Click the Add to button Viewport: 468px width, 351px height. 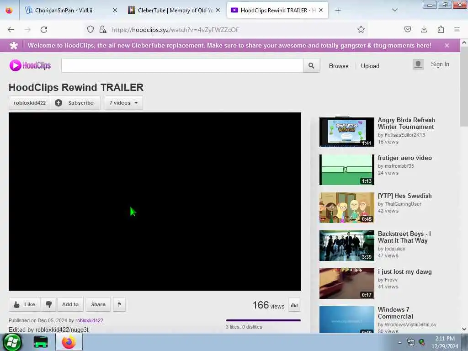70,304
